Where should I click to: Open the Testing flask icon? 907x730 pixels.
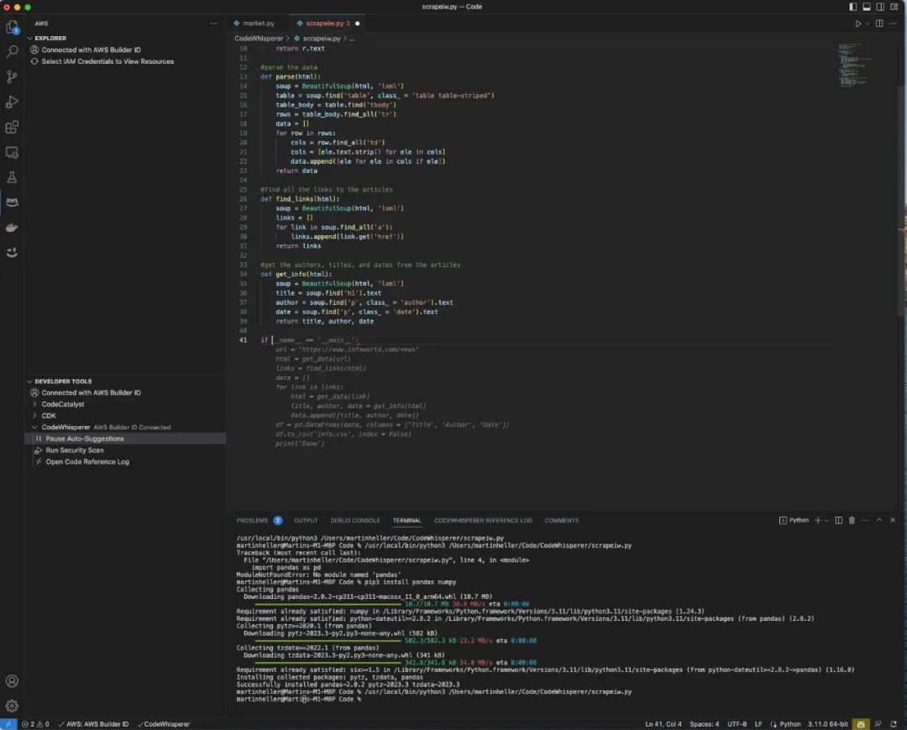point(12,177)
